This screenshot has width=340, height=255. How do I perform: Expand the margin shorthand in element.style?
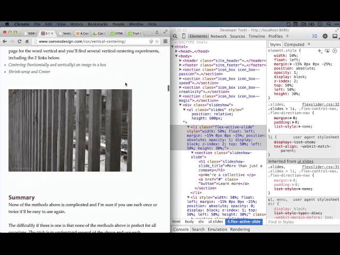point(291,64)
